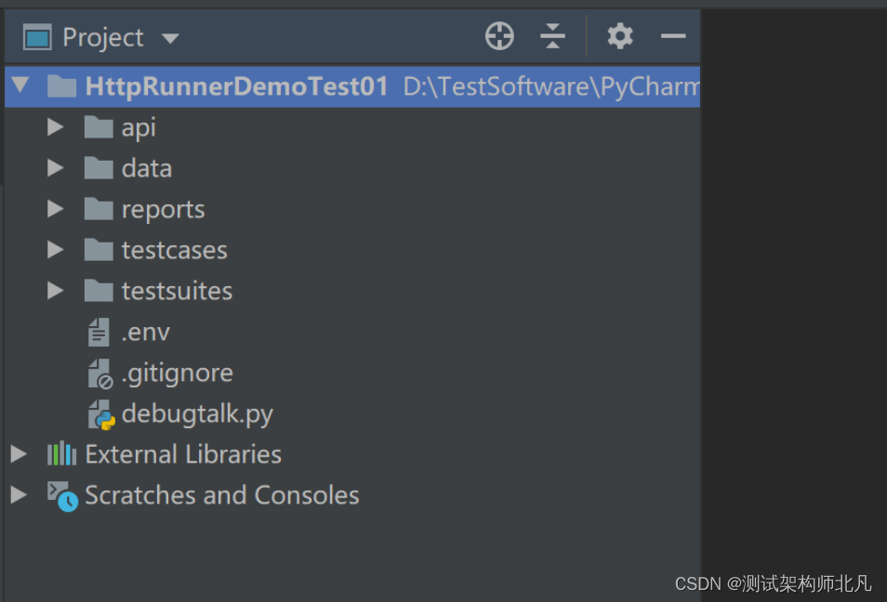This screenshot has width=887, height=602.
Task: Click the Scratches and Consoles icon
Action: click(x=62, y=495)
